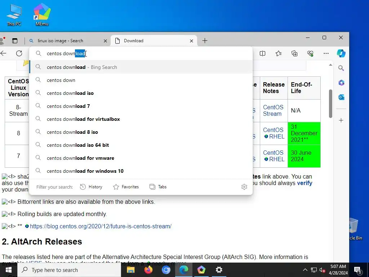Open blog.centos.org future-is-centos-stream link

point(101,227)
